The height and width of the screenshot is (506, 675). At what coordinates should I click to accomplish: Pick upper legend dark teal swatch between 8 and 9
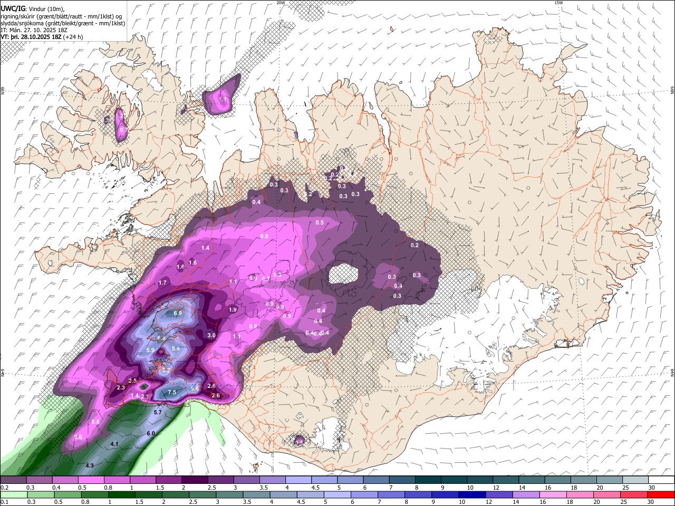click(x=429, y=480)
